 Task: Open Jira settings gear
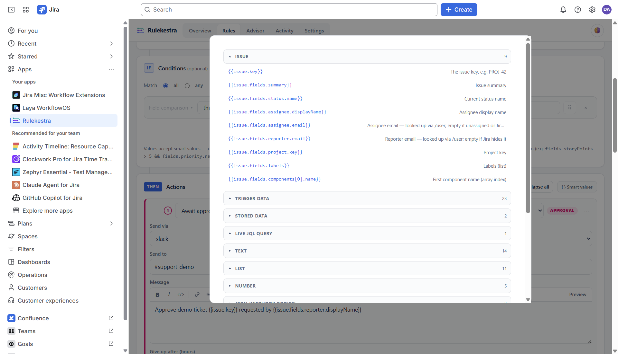pyautogui.click(x=592, y=10)
